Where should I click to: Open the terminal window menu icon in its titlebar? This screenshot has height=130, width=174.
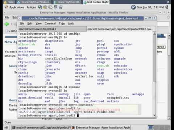click(20, 18)
